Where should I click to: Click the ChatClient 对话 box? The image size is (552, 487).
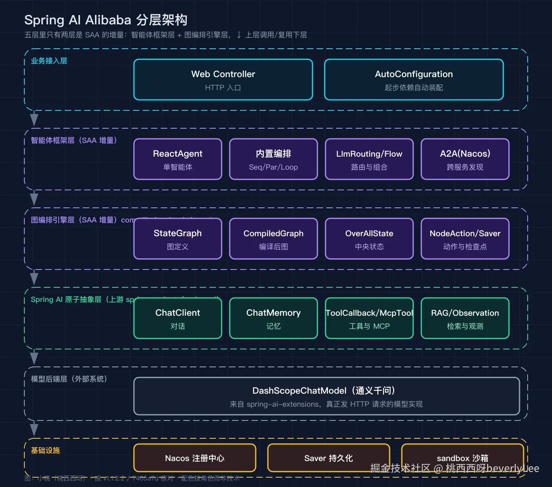point(178,318)
